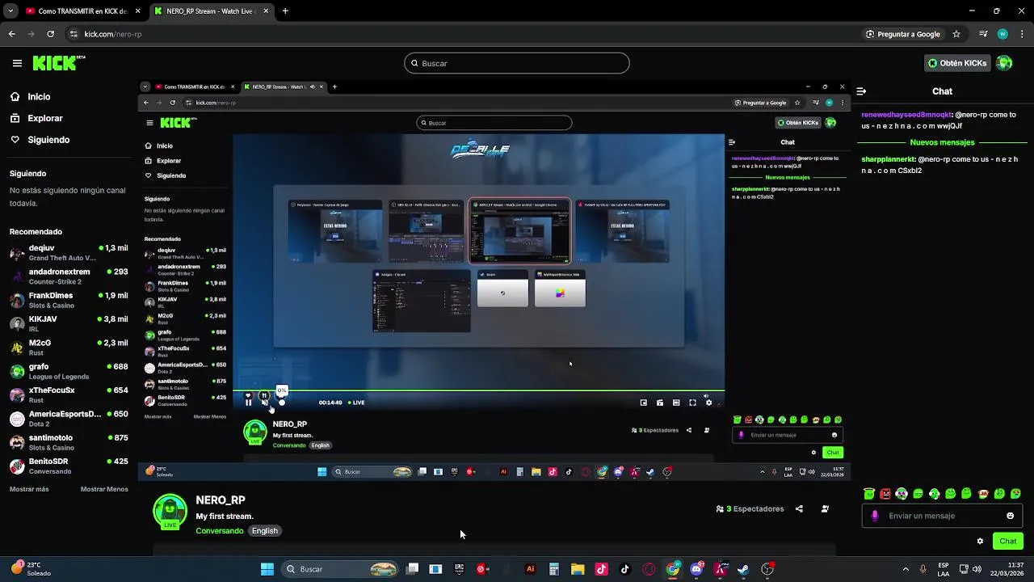Screen dimensions: 1034x582
Task: Show hidden system tray icons
Action: (906, 569)
